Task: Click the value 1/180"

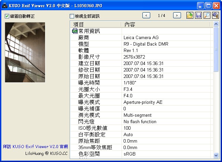Action: (130, 83)
